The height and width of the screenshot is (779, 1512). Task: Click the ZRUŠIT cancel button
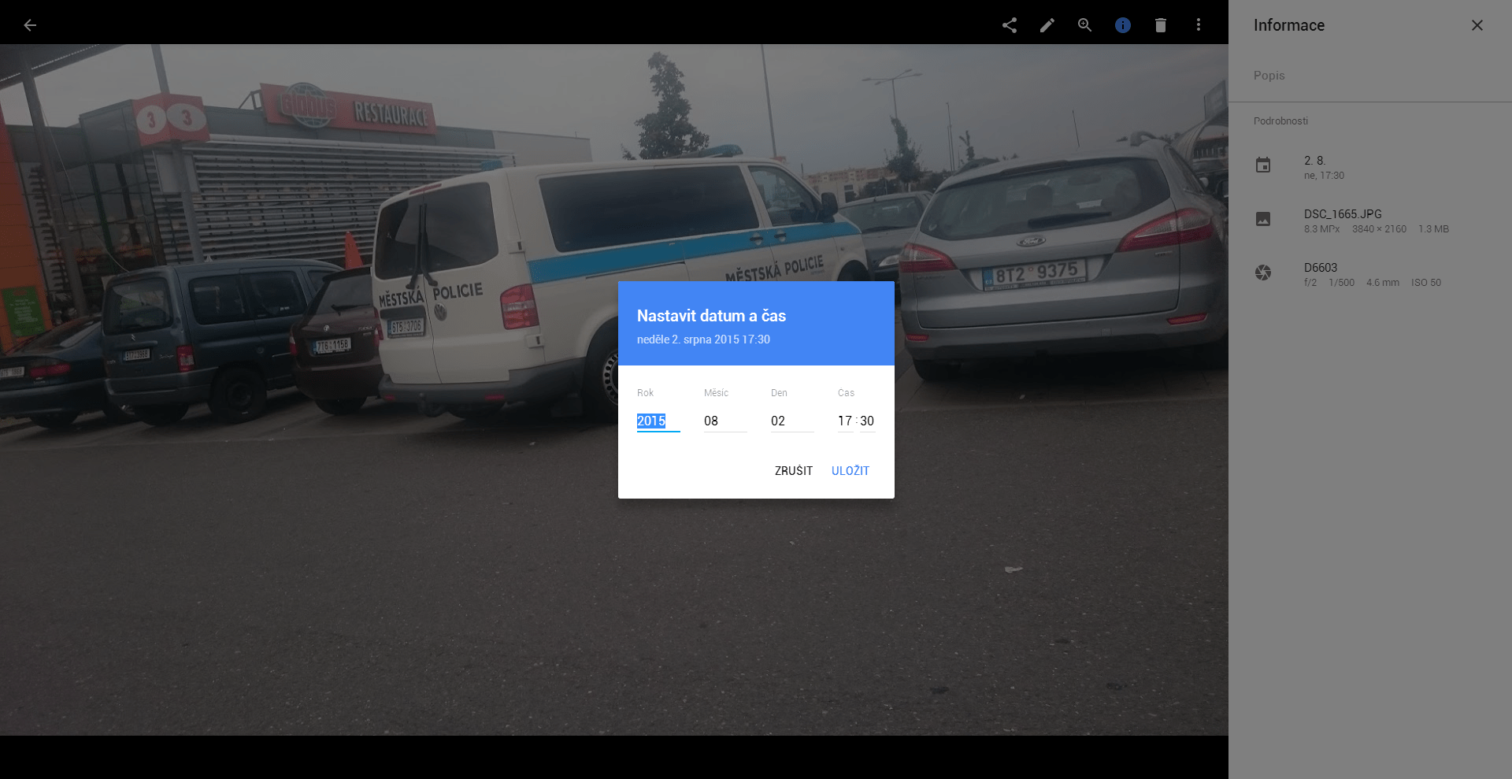pyautogui.click(x=793, y=471)
